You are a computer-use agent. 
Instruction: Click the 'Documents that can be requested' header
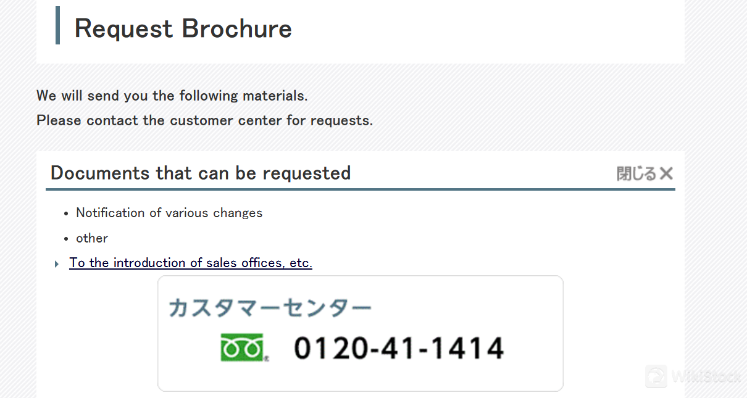[x=201, y=173]
